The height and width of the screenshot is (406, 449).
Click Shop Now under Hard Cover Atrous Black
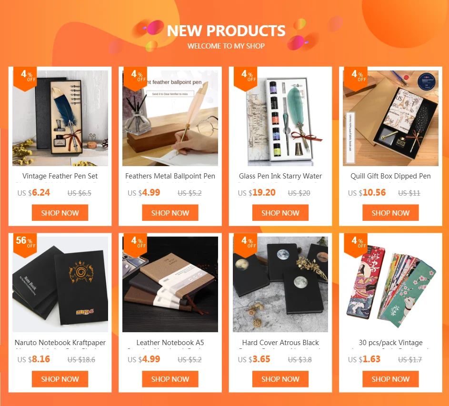tap(280, 379)
